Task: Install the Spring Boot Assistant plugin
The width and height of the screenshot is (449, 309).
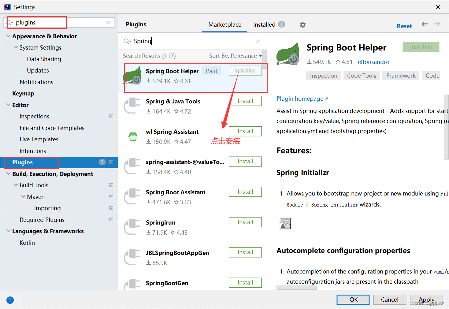Action: coord(245,192)
